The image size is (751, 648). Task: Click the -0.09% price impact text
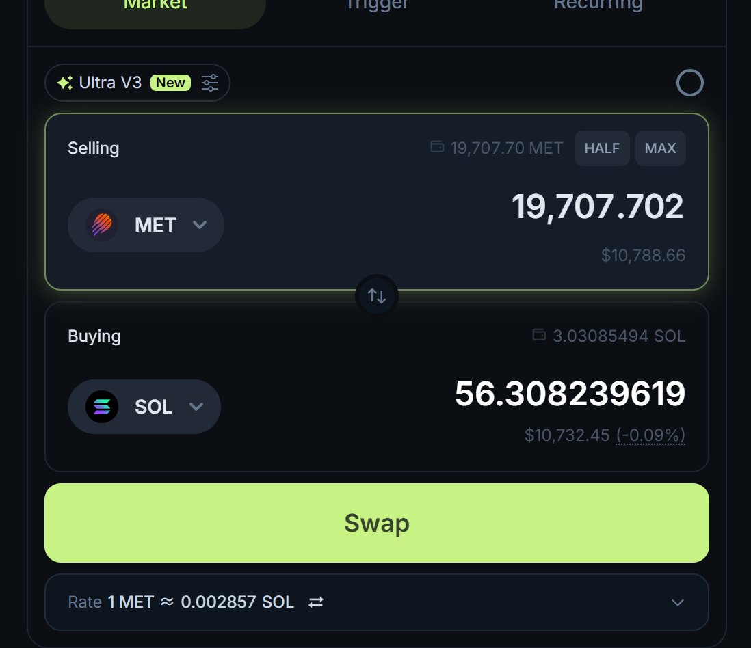650,435
